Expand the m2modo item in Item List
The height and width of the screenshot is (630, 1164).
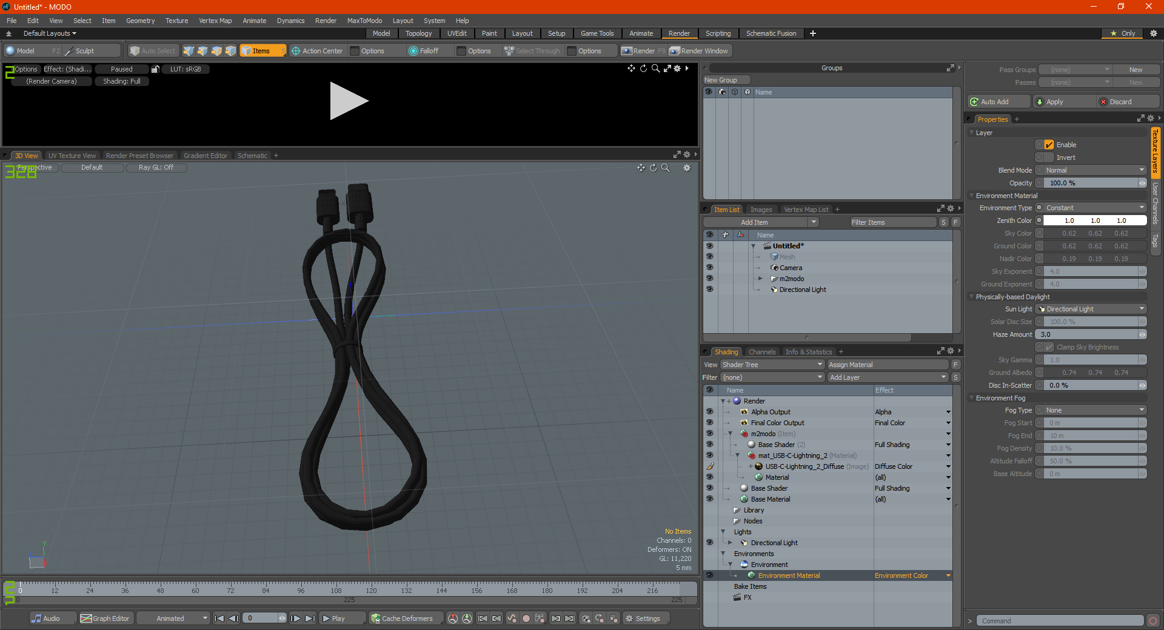point(760,279)
